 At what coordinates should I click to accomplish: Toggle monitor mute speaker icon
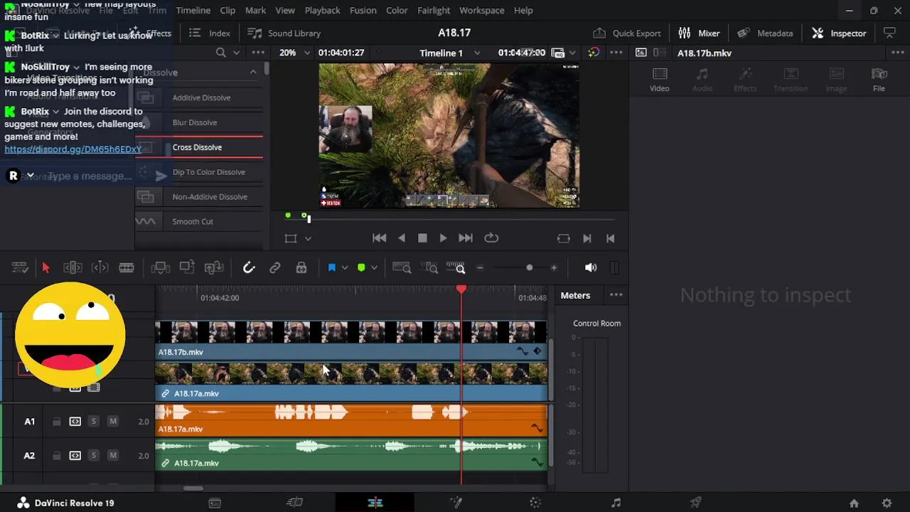pyautogui.click(x=591, y=267)
